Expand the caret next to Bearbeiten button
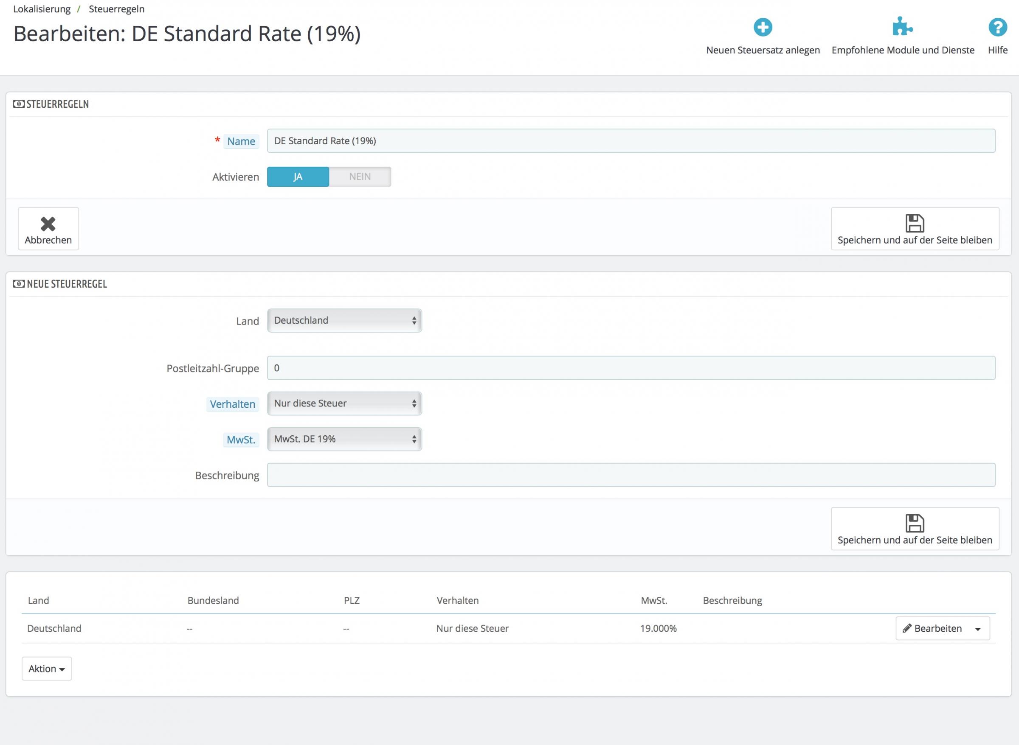 [x=977, y=629]
